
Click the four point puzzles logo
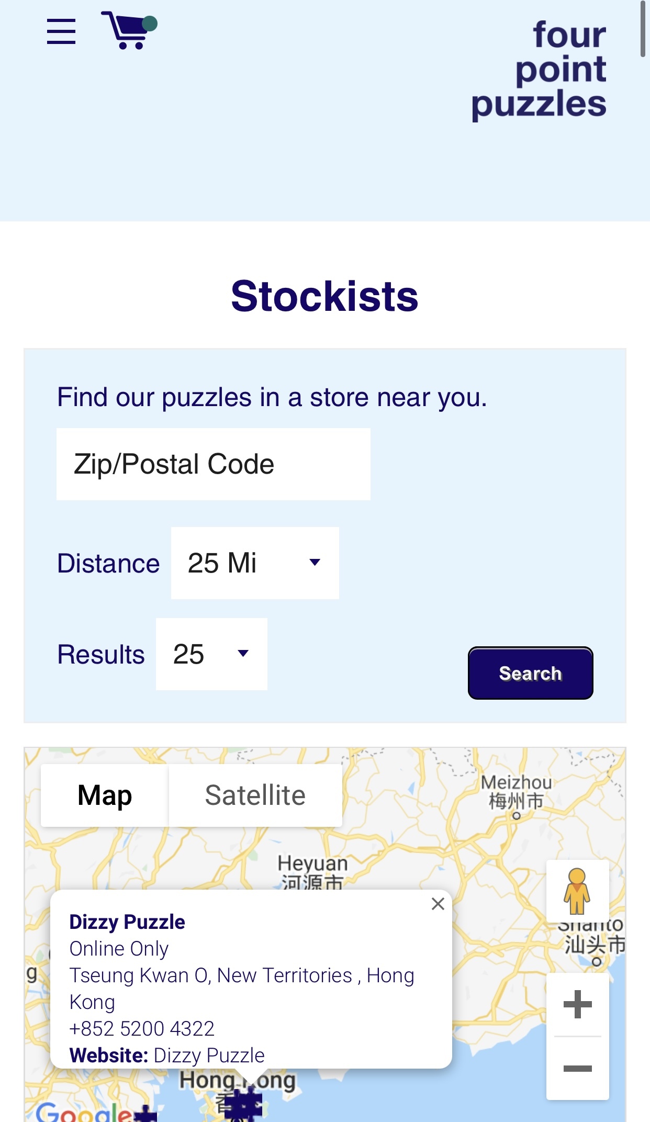coord(540,69)
